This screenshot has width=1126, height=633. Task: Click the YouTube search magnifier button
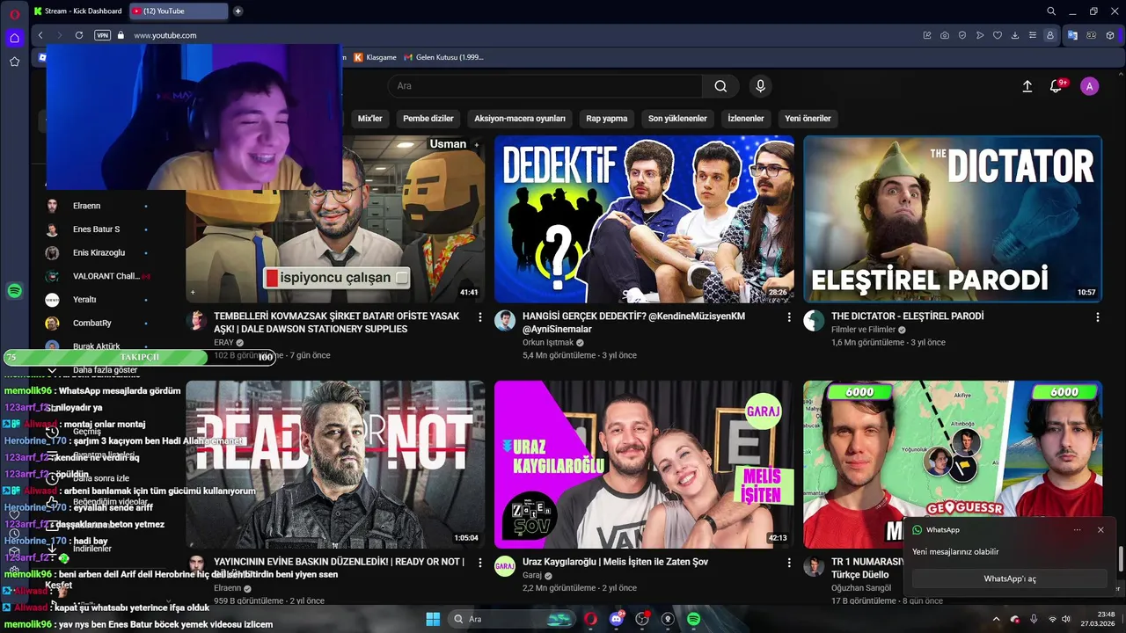point(720,86)
